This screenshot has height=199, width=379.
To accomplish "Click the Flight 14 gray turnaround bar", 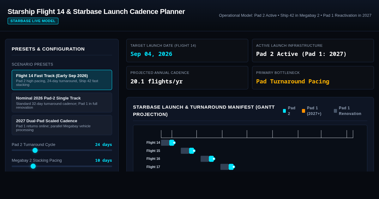I will pyautogui.click(x=165, y=143).
